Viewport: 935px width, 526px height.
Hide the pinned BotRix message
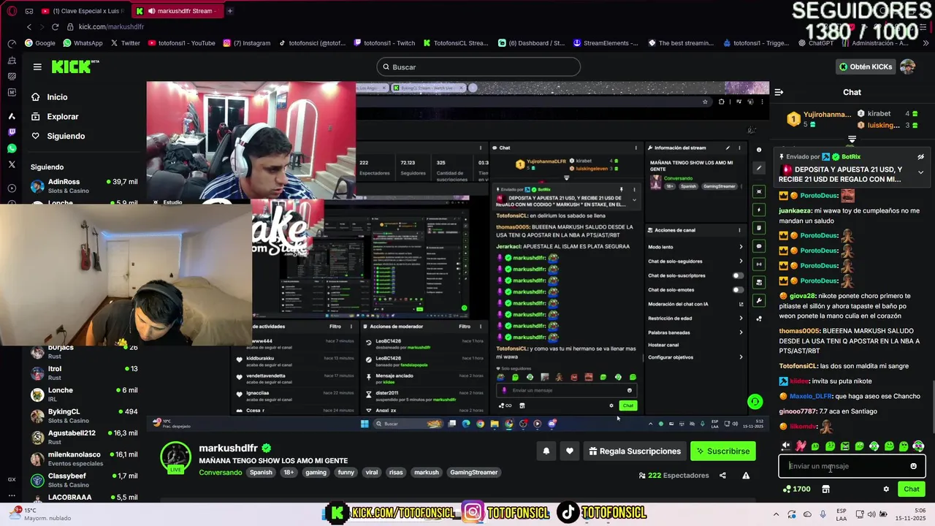tap(920, 156)
